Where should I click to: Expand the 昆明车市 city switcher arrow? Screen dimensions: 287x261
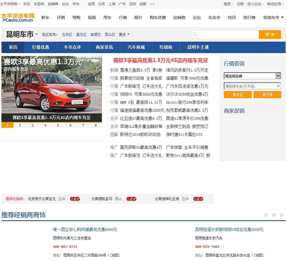[37, 34]
